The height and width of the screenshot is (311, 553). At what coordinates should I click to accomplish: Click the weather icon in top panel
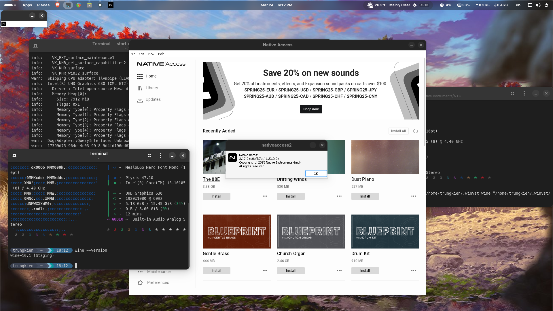[370, 5]
